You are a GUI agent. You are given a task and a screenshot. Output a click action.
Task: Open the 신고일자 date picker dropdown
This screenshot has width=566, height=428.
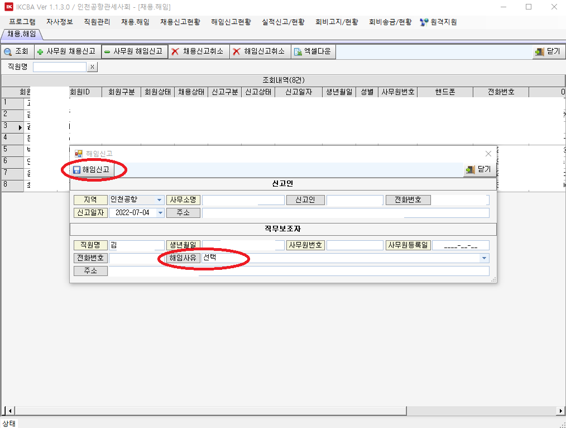point(161,213)
